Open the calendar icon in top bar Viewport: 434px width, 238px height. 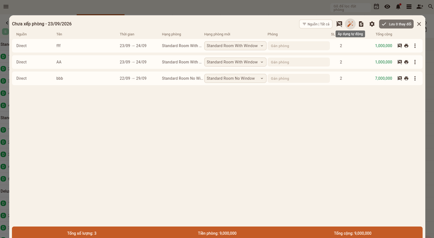point(376,6)
